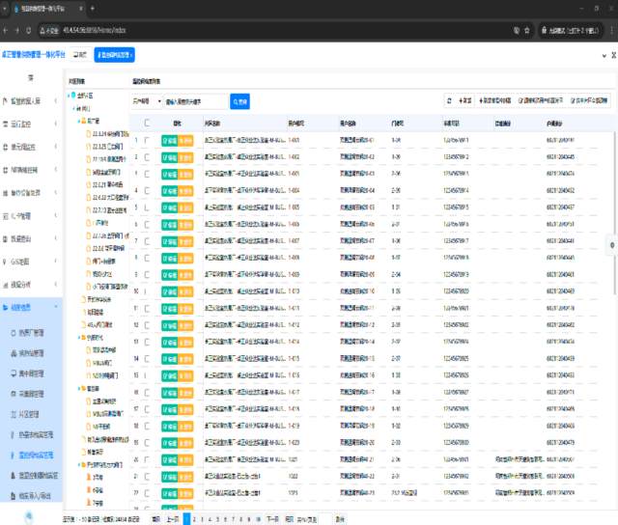
Task: Collapse the root node of the area tree
Action: coord(69,96)
